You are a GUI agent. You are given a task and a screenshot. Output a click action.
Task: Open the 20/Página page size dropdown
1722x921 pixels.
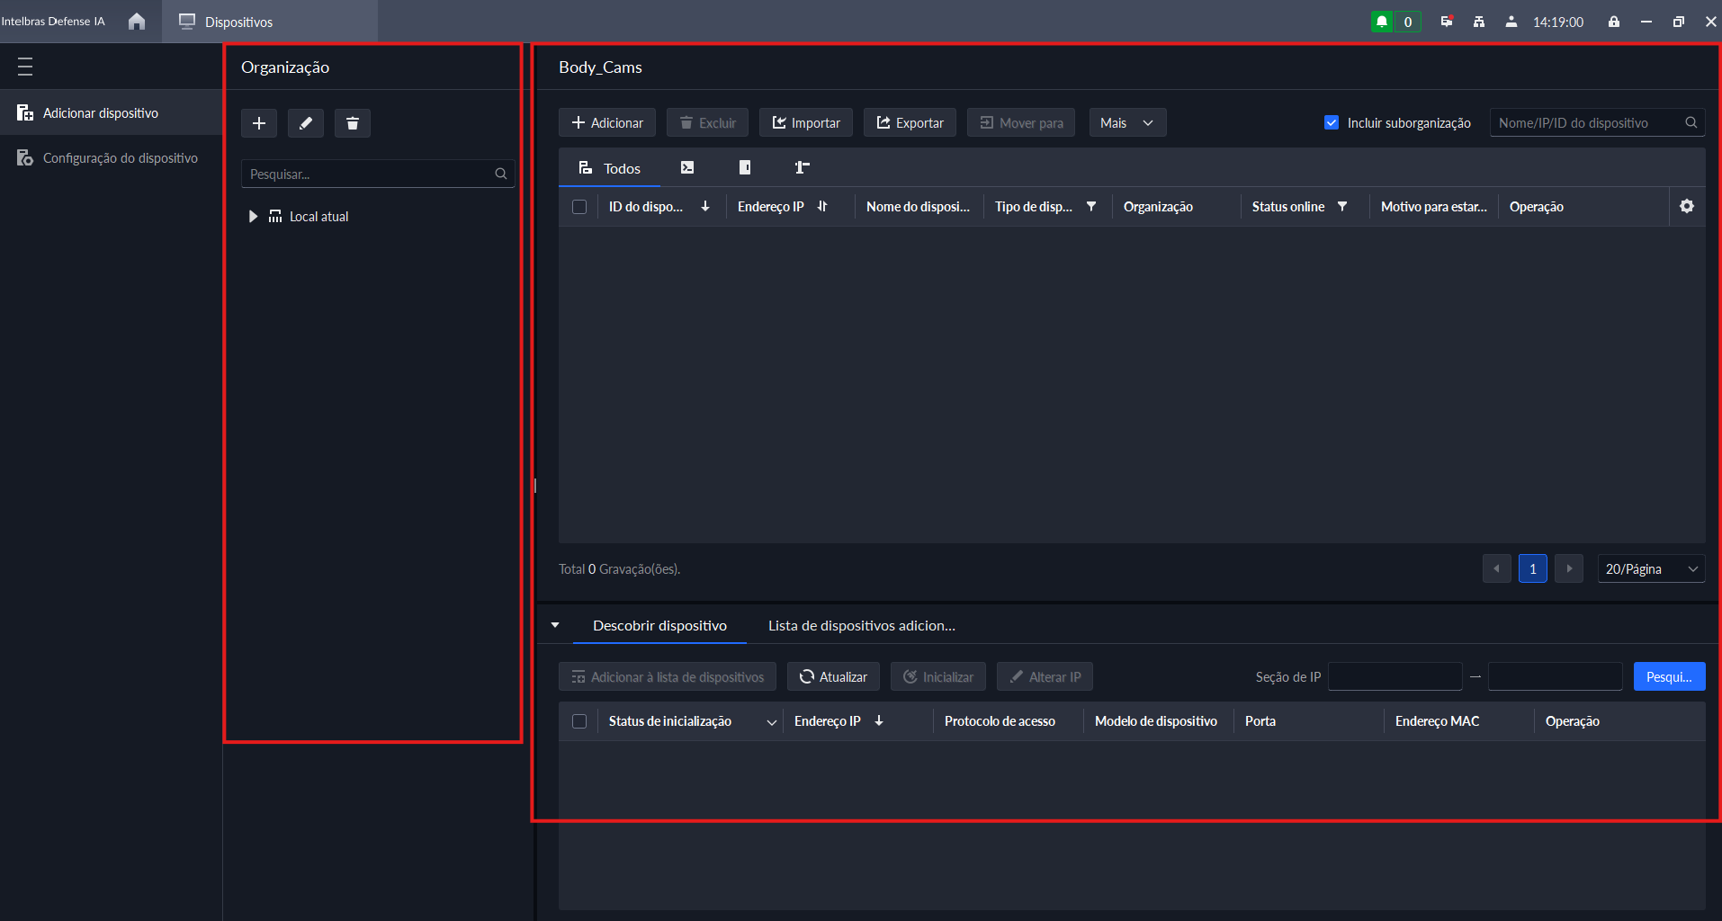[1651, 569]
